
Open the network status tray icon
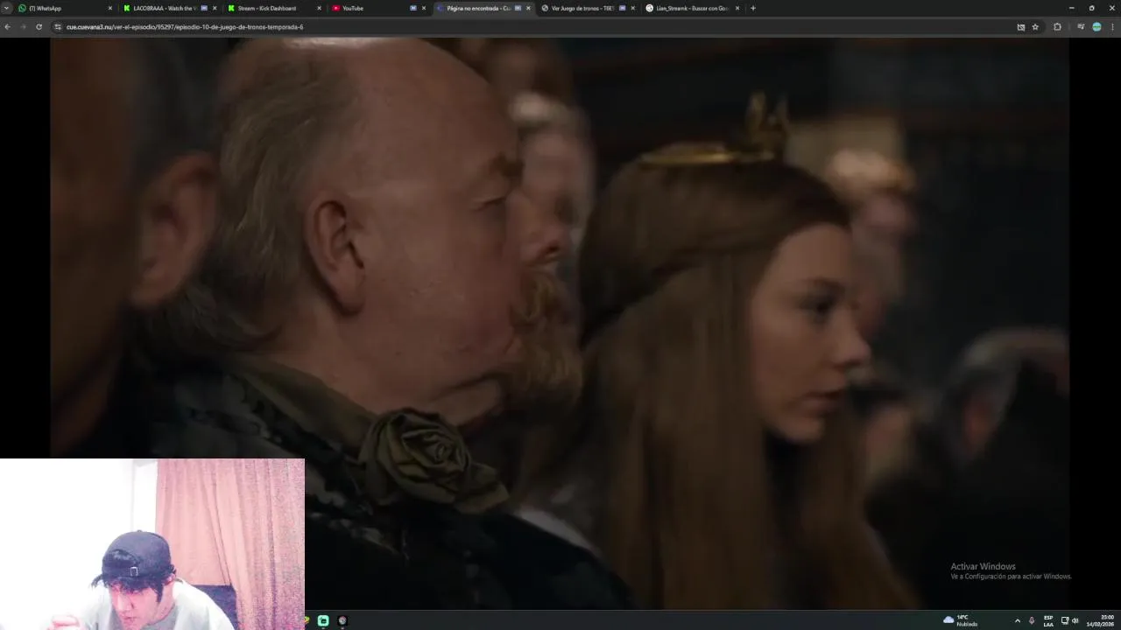[x=1065, y=620]
